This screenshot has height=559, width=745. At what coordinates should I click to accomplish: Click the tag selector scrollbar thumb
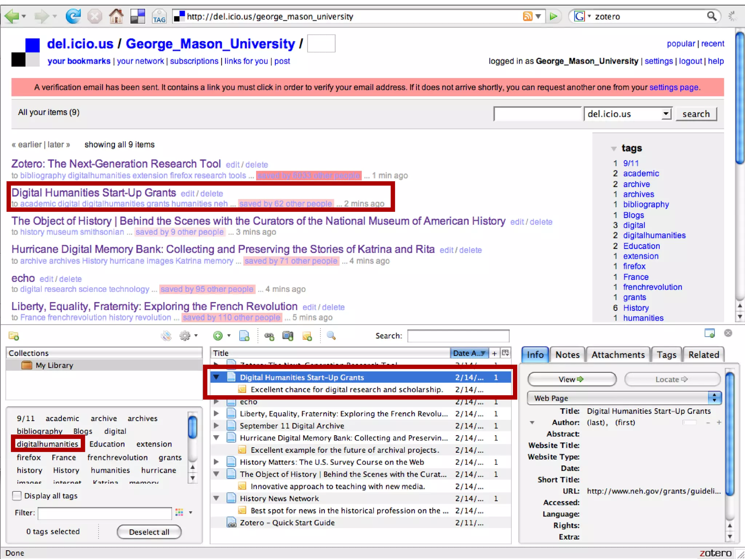(192, 427)
